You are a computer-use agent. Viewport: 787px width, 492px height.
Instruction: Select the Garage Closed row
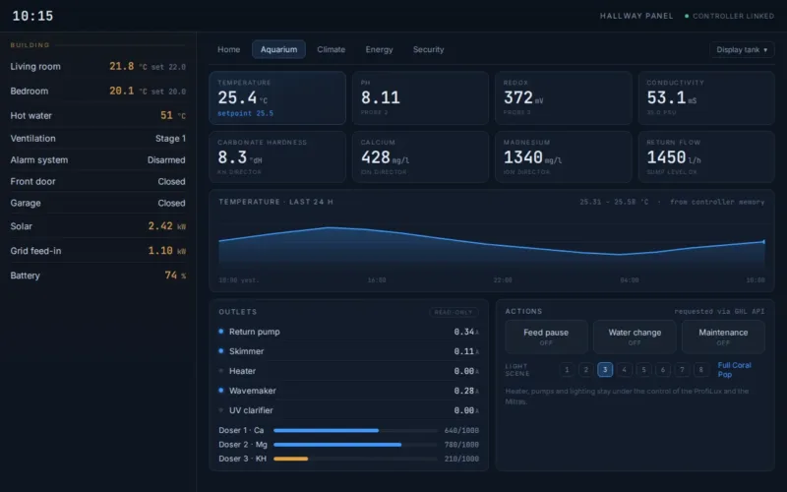[x=97, y=203]
